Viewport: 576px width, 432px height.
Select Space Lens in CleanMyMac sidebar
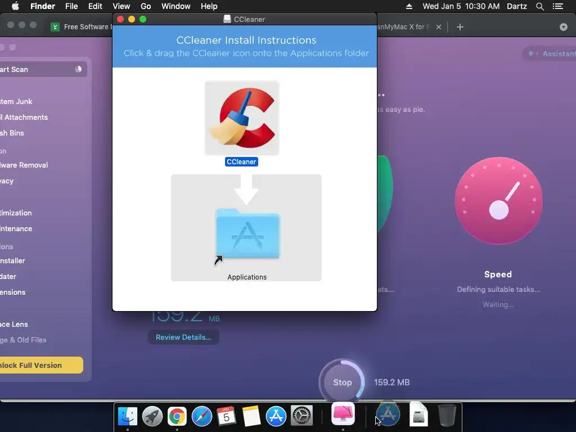14,324
